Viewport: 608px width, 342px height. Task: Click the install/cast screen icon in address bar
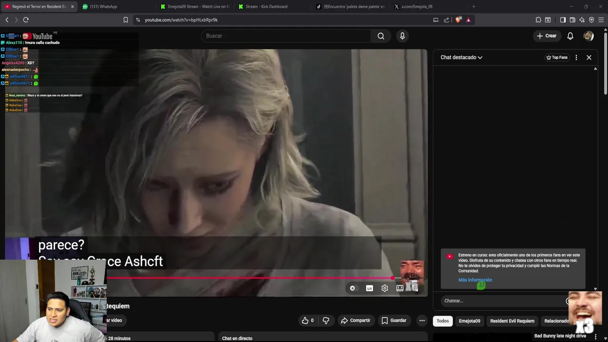point(436,20)
